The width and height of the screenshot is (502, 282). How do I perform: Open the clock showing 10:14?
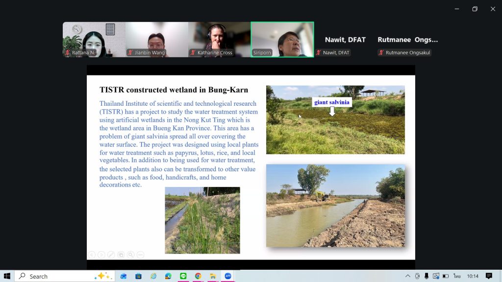click(x=473, y=276)
